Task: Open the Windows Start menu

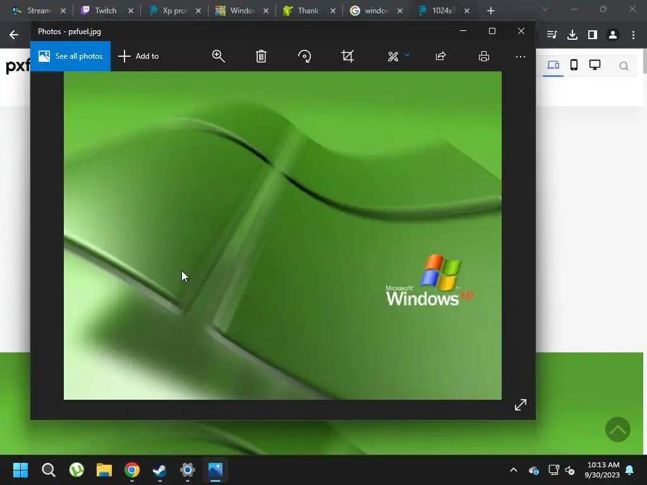Action: (20, 470)
